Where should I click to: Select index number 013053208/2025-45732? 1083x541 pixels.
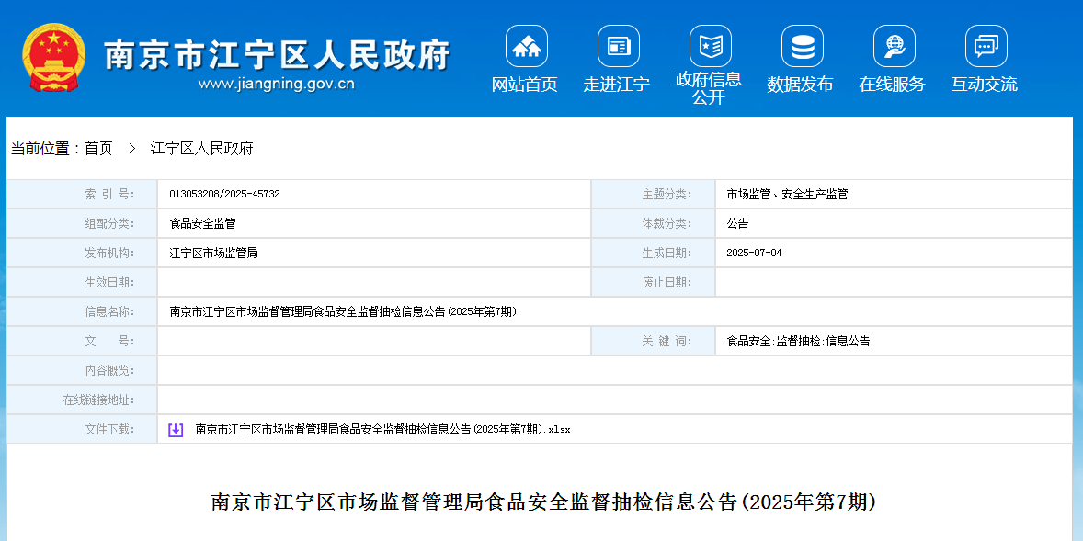[224, 195]
